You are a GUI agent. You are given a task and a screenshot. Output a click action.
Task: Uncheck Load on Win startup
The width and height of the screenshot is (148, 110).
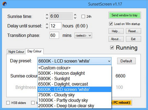111,24
